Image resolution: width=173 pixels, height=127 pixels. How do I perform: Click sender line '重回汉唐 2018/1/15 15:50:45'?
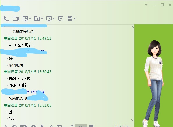point(27,72)
